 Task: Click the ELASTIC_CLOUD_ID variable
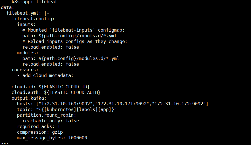tap(64, 87)
